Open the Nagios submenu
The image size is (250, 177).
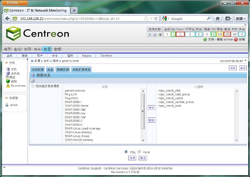pos(87,55)
